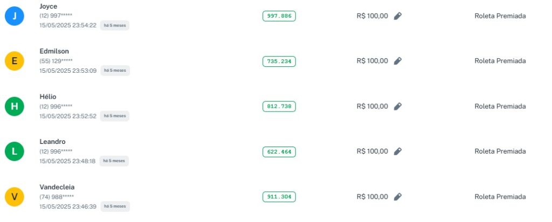Edit Vandecleia's R$ 100,00 prize value
Viewport: 552px width, 222px height.
click(x=398, y=197)
